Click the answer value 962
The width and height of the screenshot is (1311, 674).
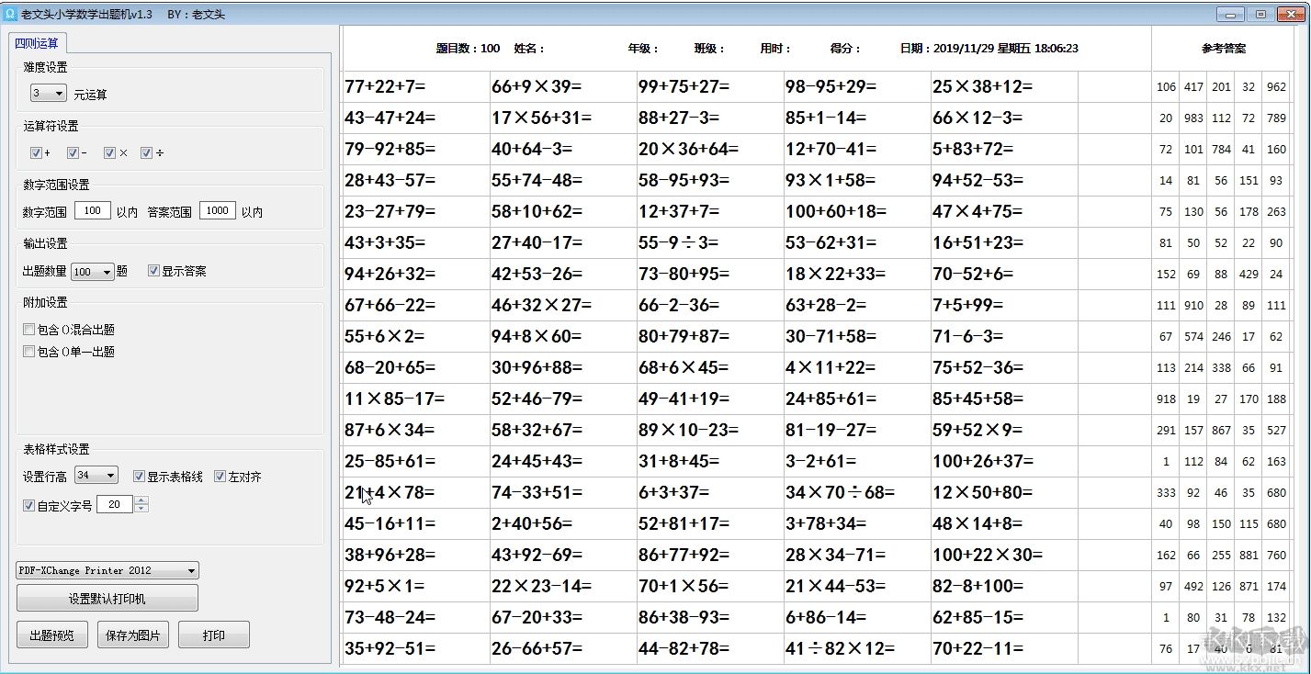pos(1276,87)
